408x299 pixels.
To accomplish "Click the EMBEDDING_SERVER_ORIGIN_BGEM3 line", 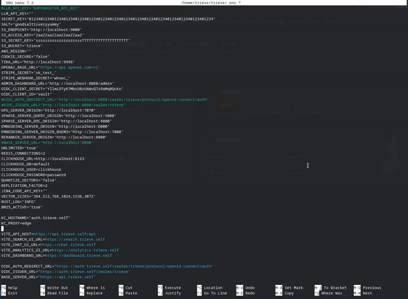I will pyautogui.click(x=62, y=132).
